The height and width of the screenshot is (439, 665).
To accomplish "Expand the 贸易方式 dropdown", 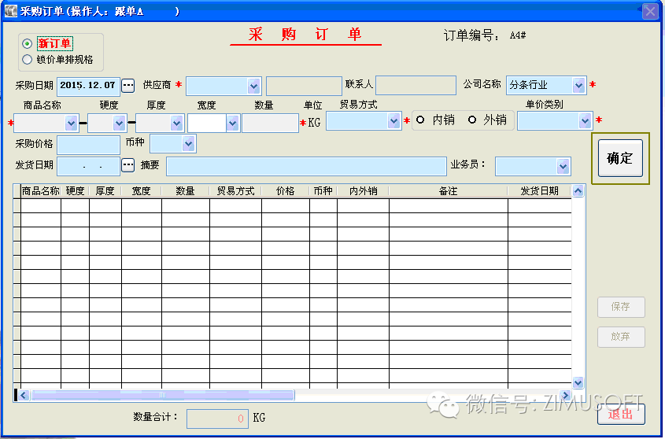I will pos(393,121).
